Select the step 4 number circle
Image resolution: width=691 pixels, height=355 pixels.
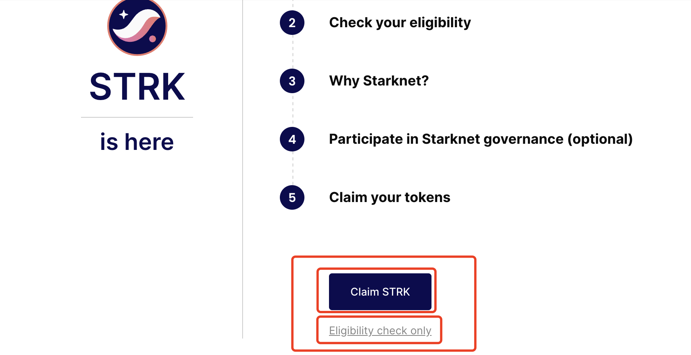pyautogui.click(x=292, y=139)
